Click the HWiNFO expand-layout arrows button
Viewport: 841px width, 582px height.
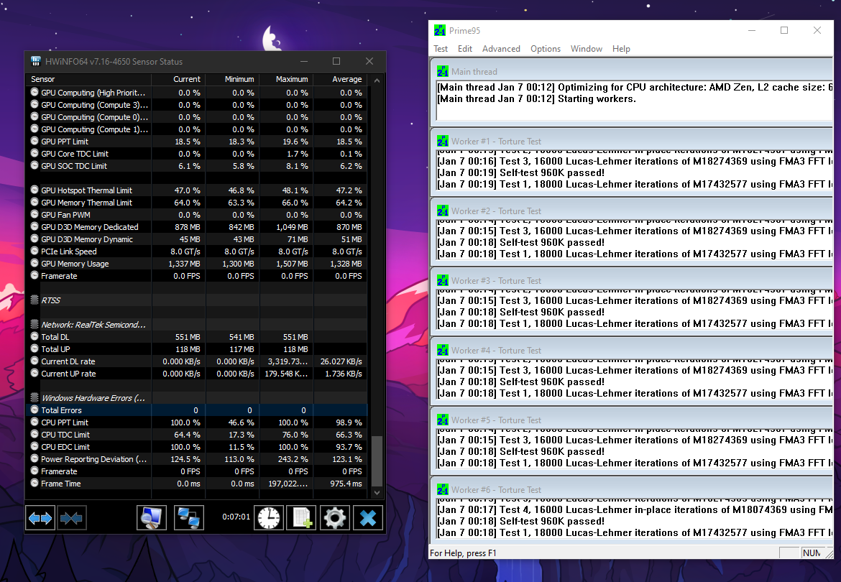point(40,518)
